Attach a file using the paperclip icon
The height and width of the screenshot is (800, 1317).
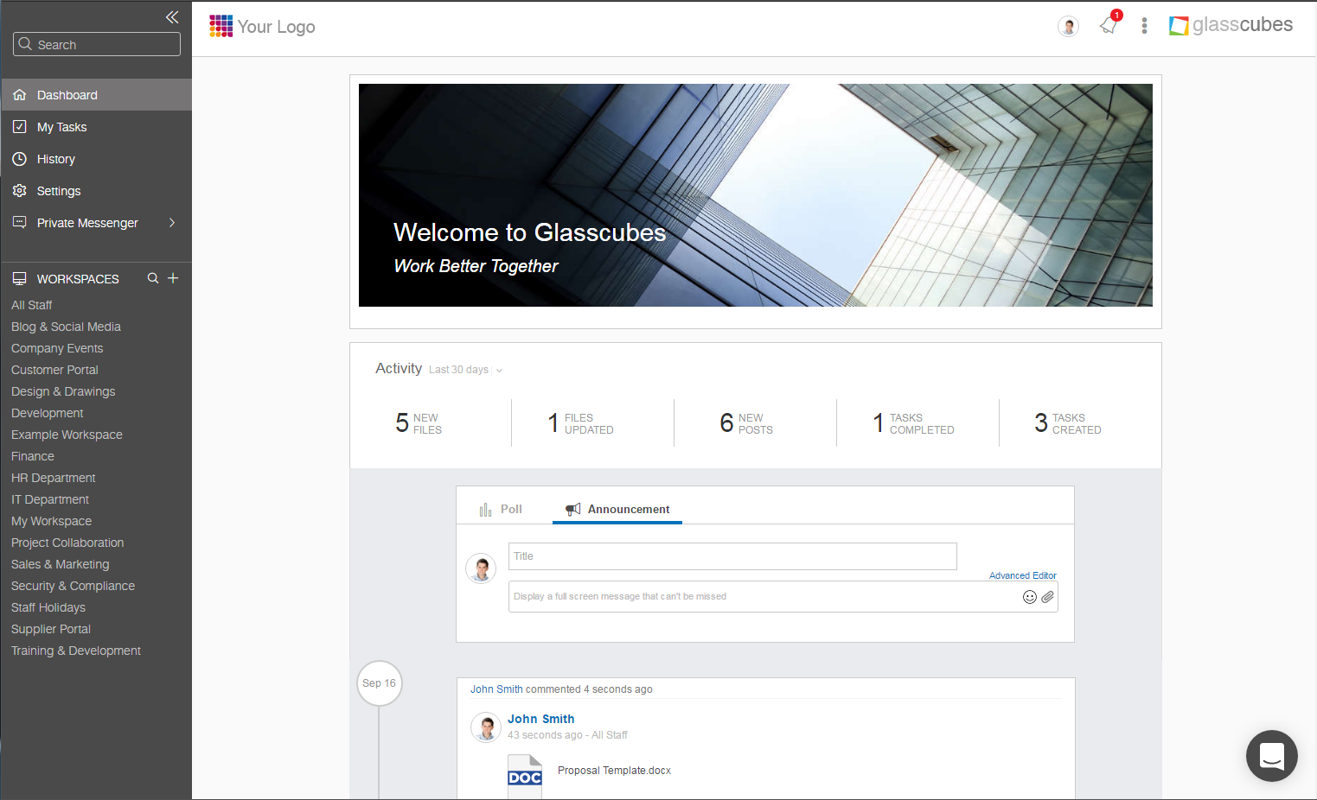point(1048,596)
